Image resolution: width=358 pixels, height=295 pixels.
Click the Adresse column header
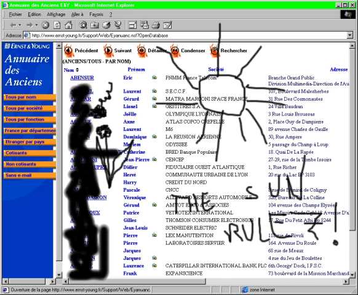(x=339, y=69)
